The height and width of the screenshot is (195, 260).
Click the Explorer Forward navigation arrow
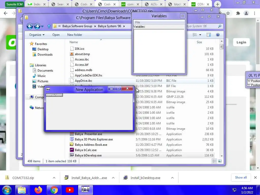(37, 26)
